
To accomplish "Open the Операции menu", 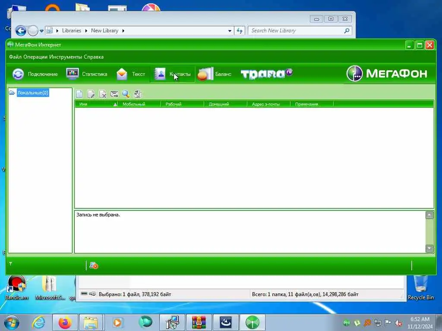I will click(x=35, y=57).
